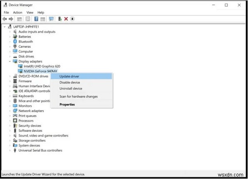This screenshot has width=248, height=179.
Task: Open the File menu
Action: coord(6,12)
